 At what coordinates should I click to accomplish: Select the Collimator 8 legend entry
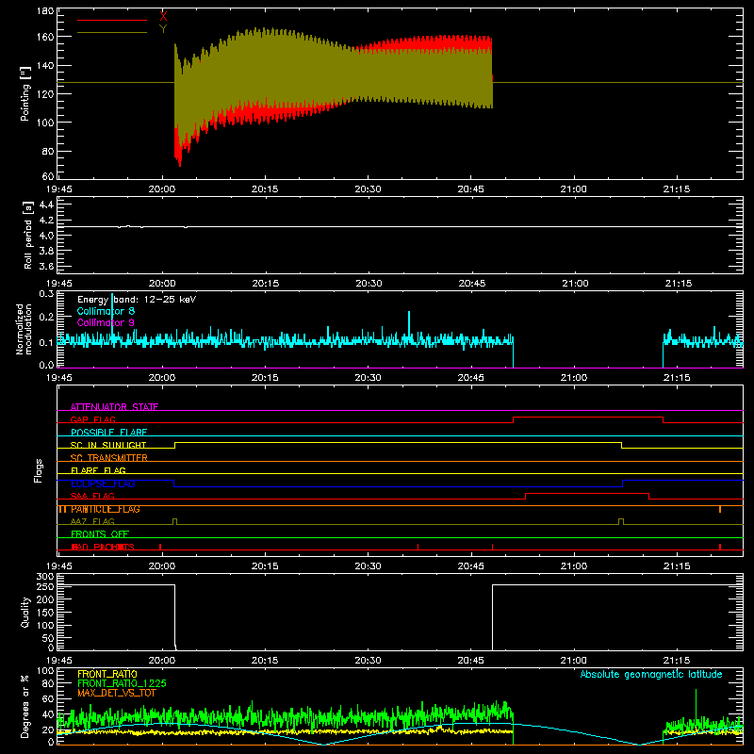click(106, 311)
